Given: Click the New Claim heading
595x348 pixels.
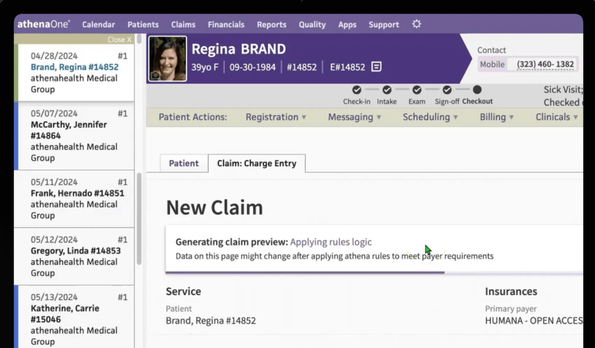Looking at the screenshot, I should tap(214, 208).
